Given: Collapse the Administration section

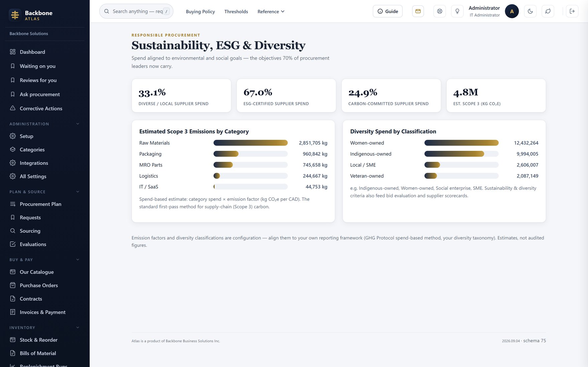Looking at the screenshot, I should point(78,124).
